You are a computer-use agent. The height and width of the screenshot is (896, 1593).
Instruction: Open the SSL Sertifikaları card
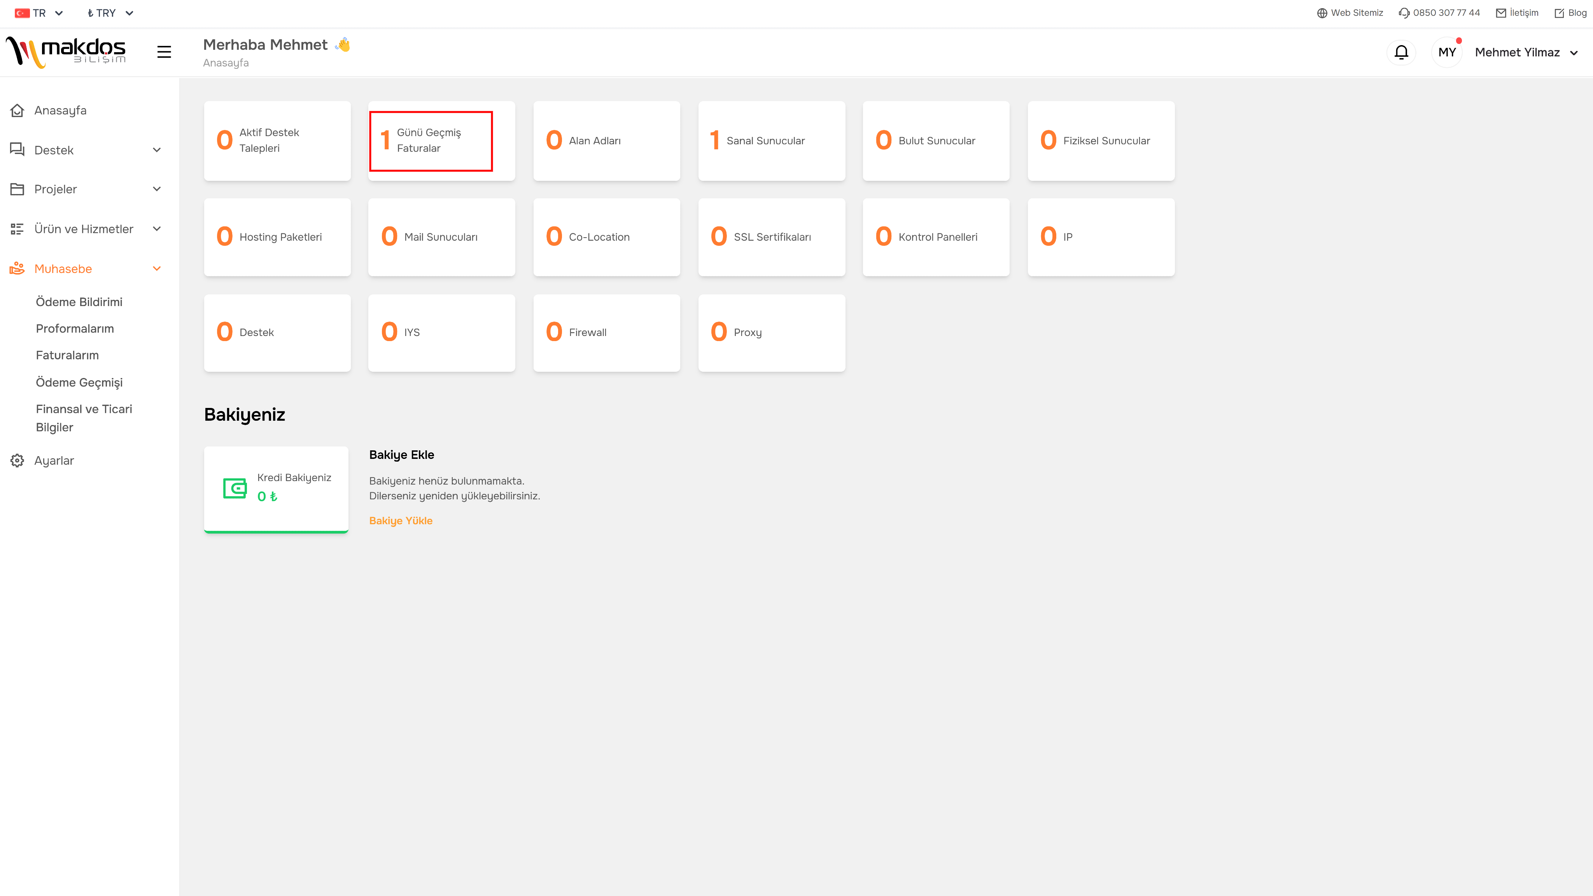[x=771, y=237]
